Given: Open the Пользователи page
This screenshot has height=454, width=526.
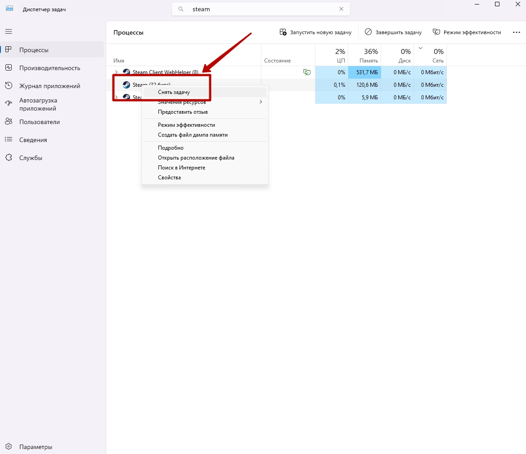Looking at the screenshot, I should 52,122.
